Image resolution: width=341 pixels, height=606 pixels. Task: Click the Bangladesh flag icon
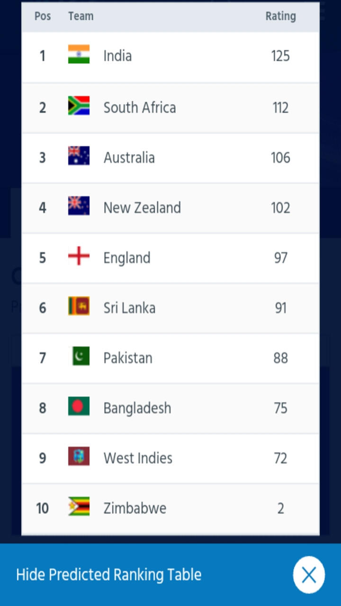click(x=79, y=407)
